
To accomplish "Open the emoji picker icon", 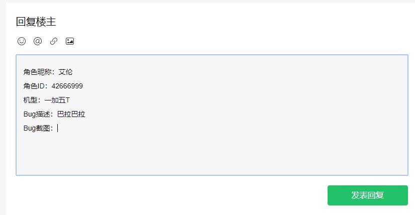I will pos(21,41).
